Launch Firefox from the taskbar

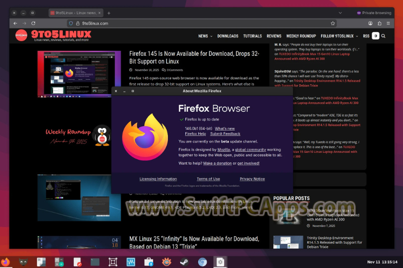point(6,262)
